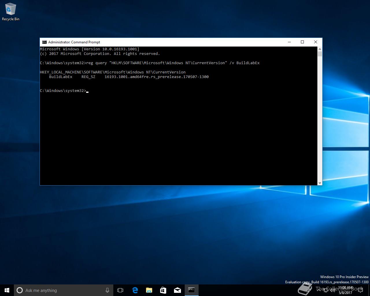
Task: Maximize the Command Prompt window
Action: pos(302,42)
